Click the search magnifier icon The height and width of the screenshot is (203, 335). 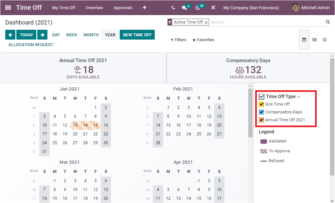pos(327,21)
